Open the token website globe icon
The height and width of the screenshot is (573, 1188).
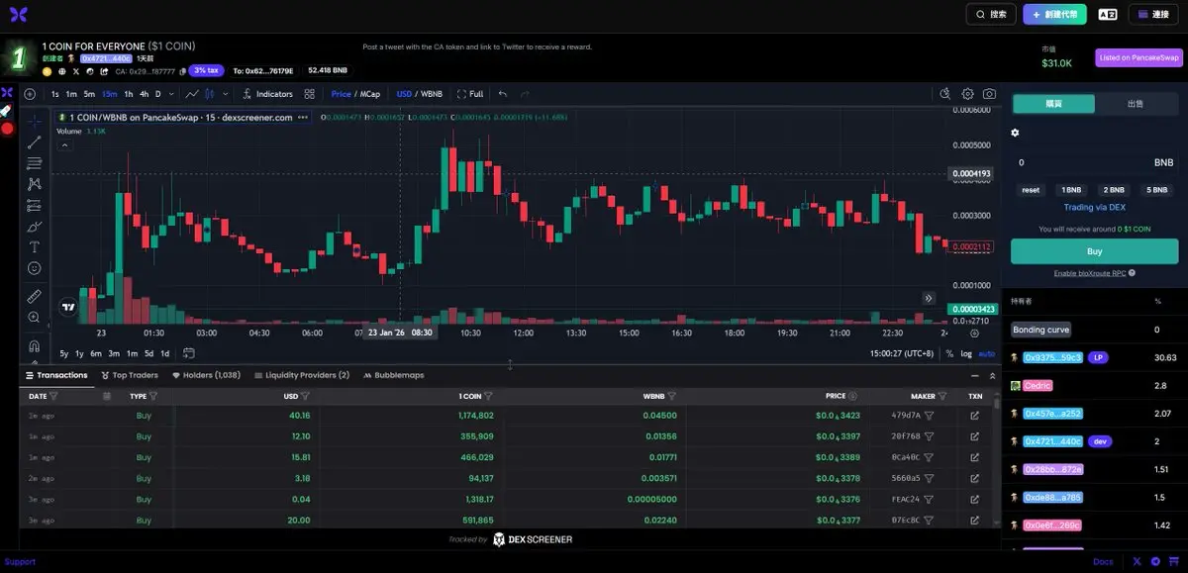point(61,71)
